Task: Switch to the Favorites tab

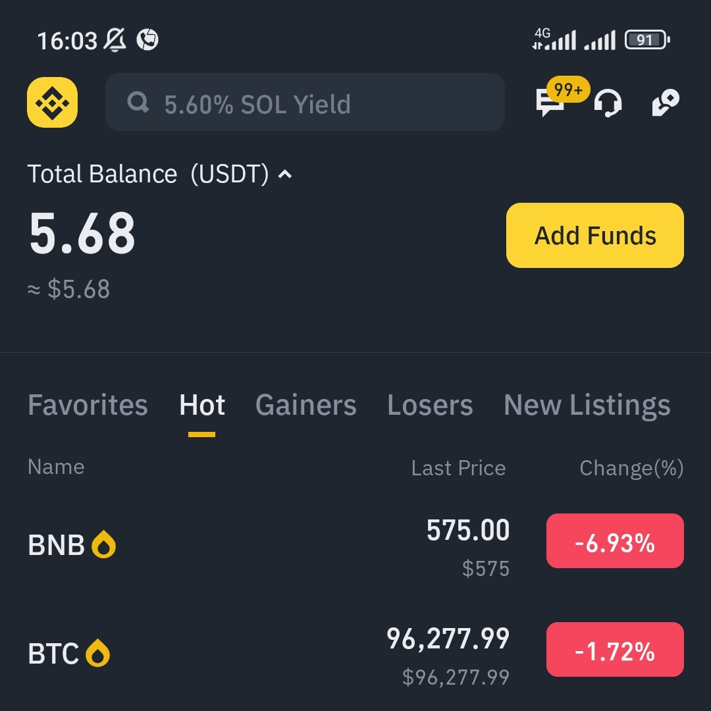Action: coord(88,405)
